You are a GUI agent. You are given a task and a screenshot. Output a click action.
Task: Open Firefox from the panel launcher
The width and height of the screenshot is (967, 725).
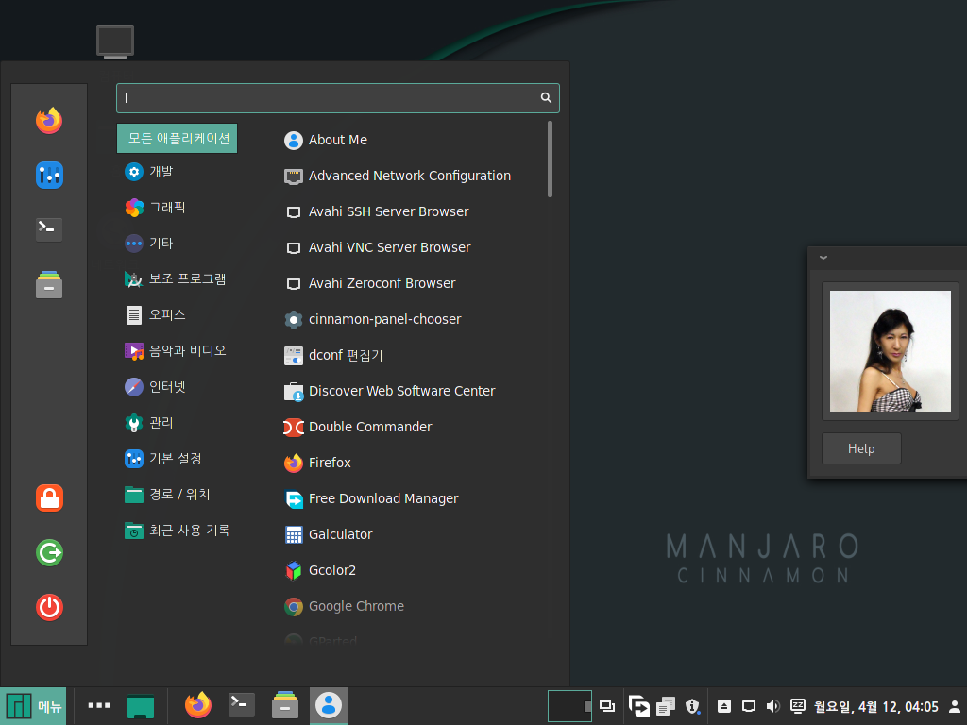click(x=198, y=705)
